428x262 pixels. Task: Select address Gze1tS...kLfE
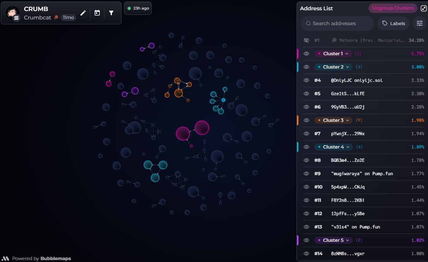tap(348, 94)
